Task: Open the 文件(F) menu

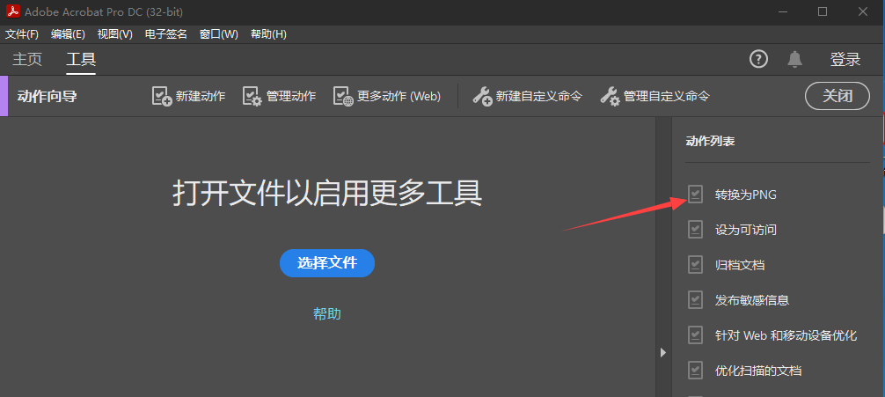Action: pos(22,34)
